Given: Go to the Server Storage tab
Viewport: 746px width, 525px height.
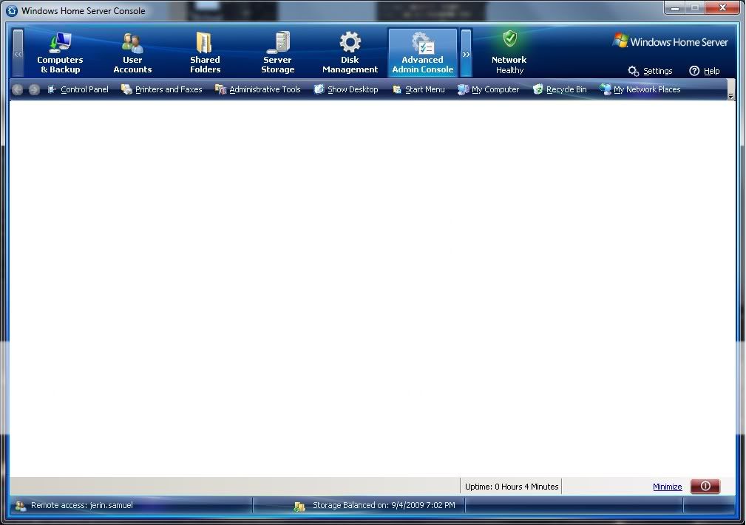Looking at the screenshot, I should [x=277, y=52].
